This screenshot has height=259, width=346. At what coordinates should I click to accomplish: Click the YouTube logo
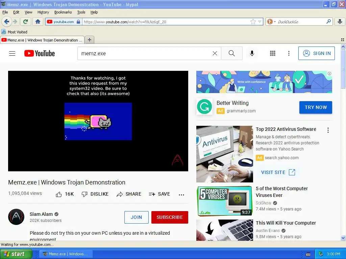pos(40,53)
